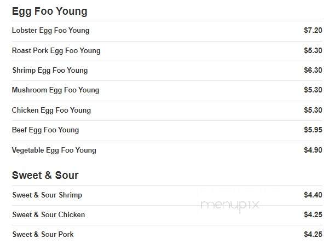Viewport: 328px width, 250px height.
Task: Click the $5.95 beef price
Action: pos(313,130)
